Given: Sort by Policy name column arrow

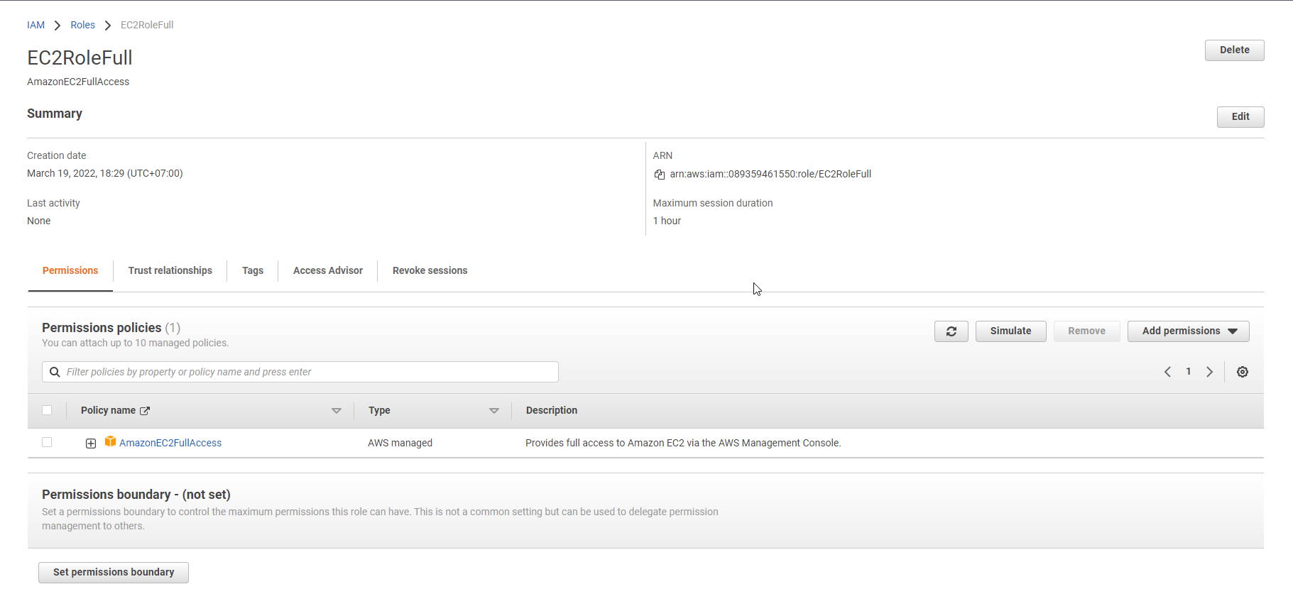Looking at the screenshot, I should tap(336, 411).
